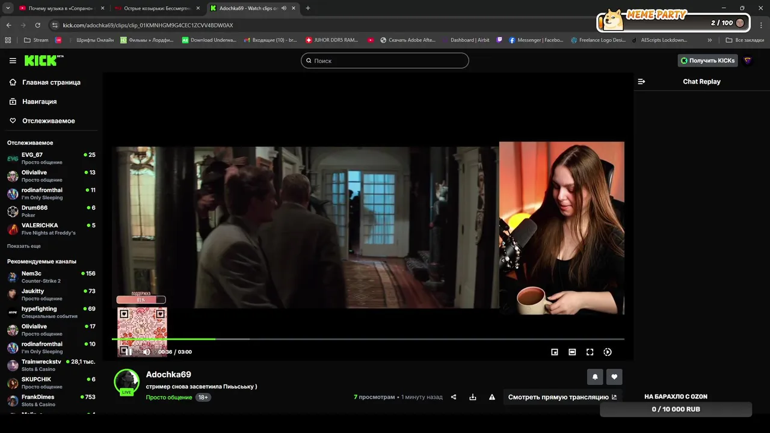Viewport: 770px width, 433px height.
Task: Open a new browser tab
Action: tap(308, 8)
